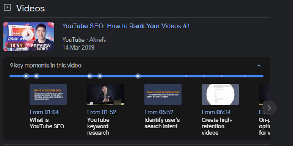Select fifth large timeline marker
The height and width of the screenshot is (146, 293).
pos(138,76)
